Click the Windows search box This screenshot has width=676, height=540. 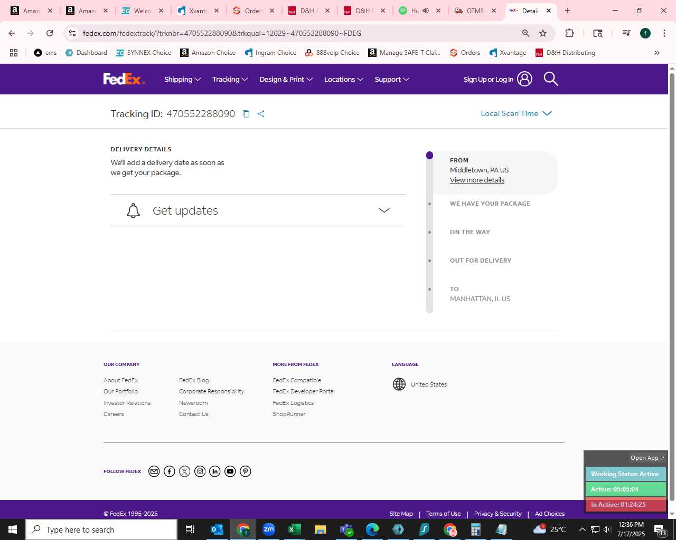point(101,529)
